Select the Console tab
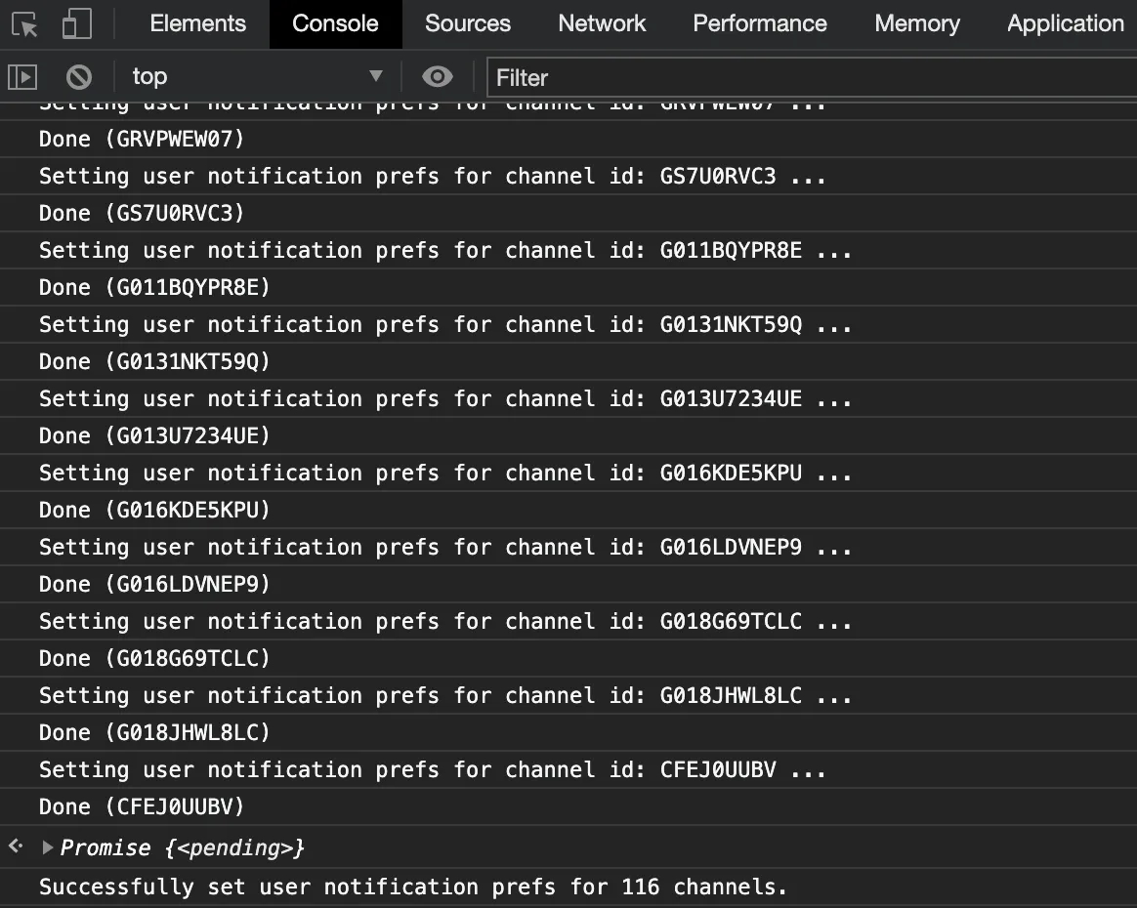The width and height of the screenshot is (1137, 908). click(335, 24)
